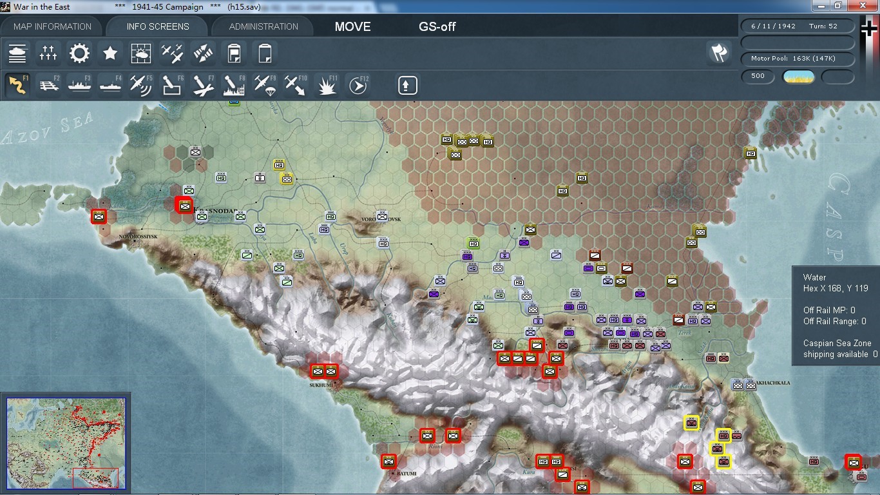This screenshot has width=880, height=495.
Task: Activate F9 air transport parachute mode
Action: click(265, 85)
